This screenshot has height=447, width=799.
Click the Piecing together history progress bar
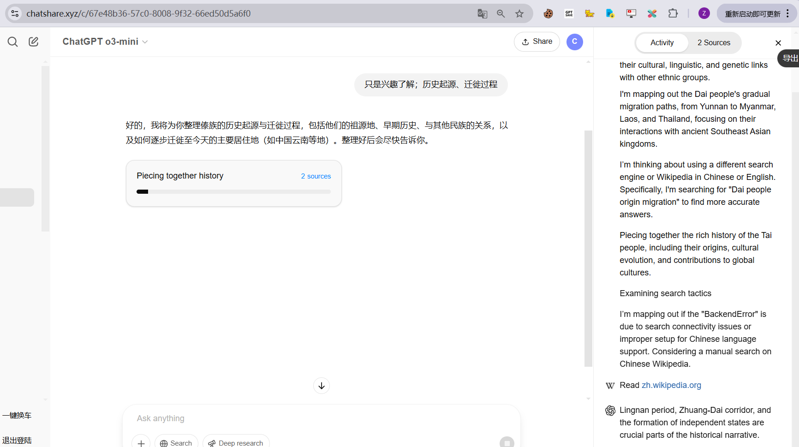[x=234, y=191]
